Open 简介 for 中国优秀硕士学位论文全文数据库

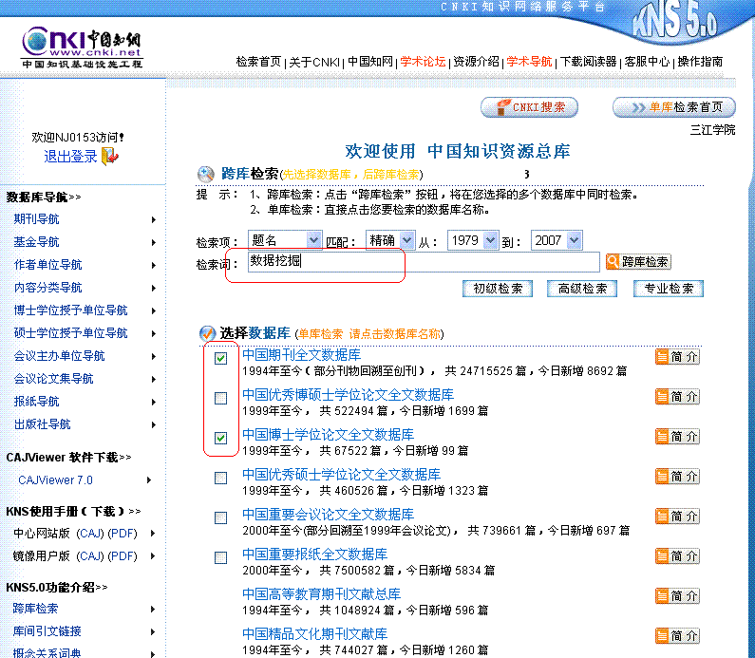677,477
